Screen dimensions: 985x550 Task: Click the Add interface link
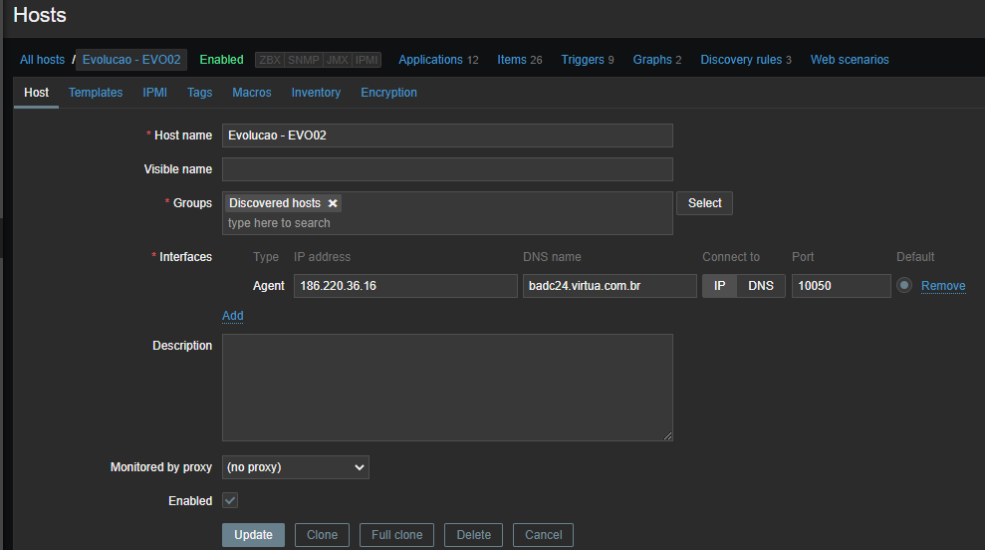click(x=232, y=316)
